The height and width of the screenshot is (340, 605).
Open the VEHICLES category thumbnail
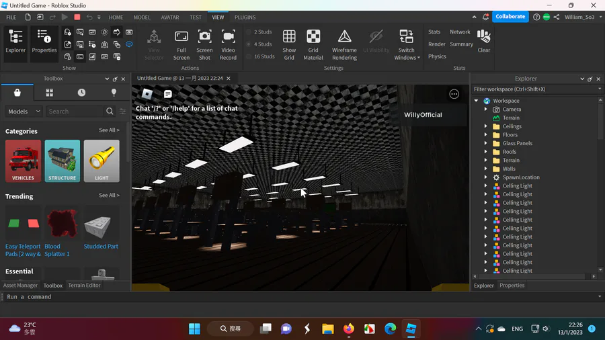tap(23, 161)
